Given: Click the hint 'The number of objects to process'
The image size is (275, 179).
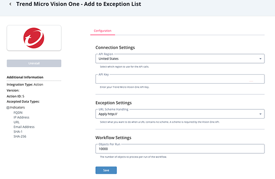Looking at the screenshot, I should coord(133,157).
